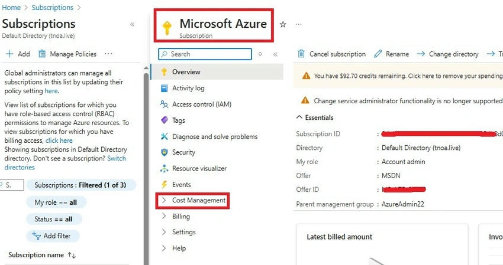Click the Latest billed amount card

click(x=382, y=244)
